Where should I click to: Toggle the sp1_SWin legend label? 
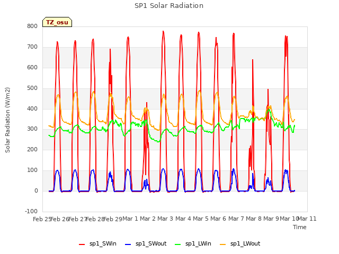click(x=103, y=244)
